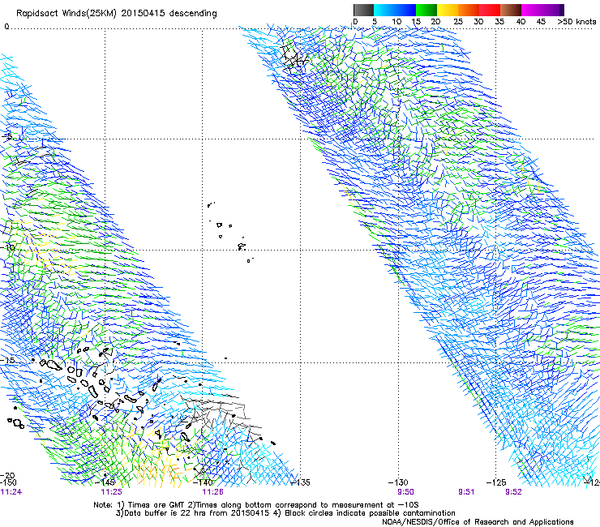Click the green 15-20 knots color segment
The image size is (600, 527).
(x=426, y=10)
